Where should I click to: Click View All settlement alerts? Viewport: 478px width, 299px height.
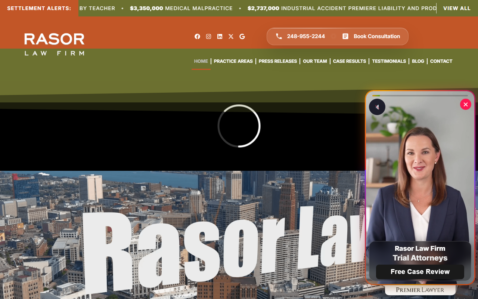click(x=457, y=8)
